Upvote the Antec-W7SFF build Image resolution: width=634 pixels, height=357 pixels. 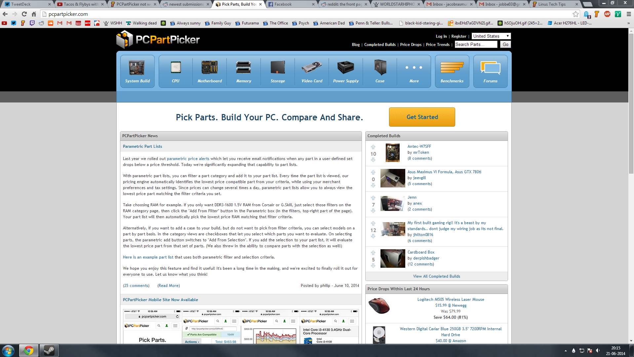373,147
